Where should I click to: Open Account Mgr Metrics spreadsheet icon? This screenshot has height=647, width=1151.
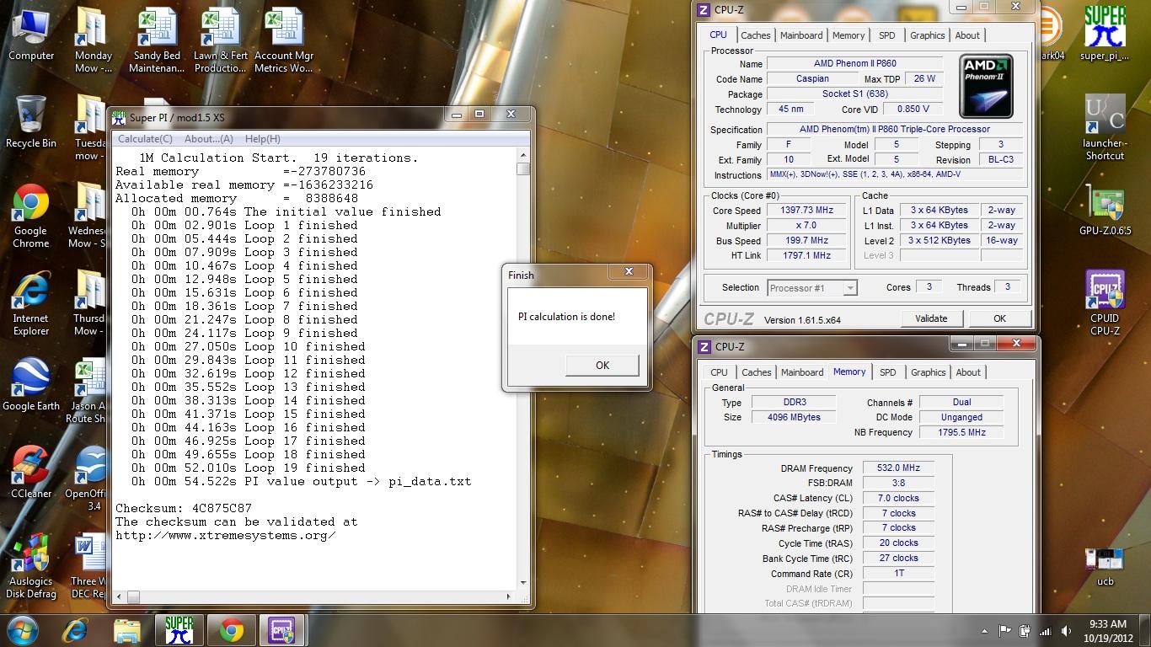[284, 40]
